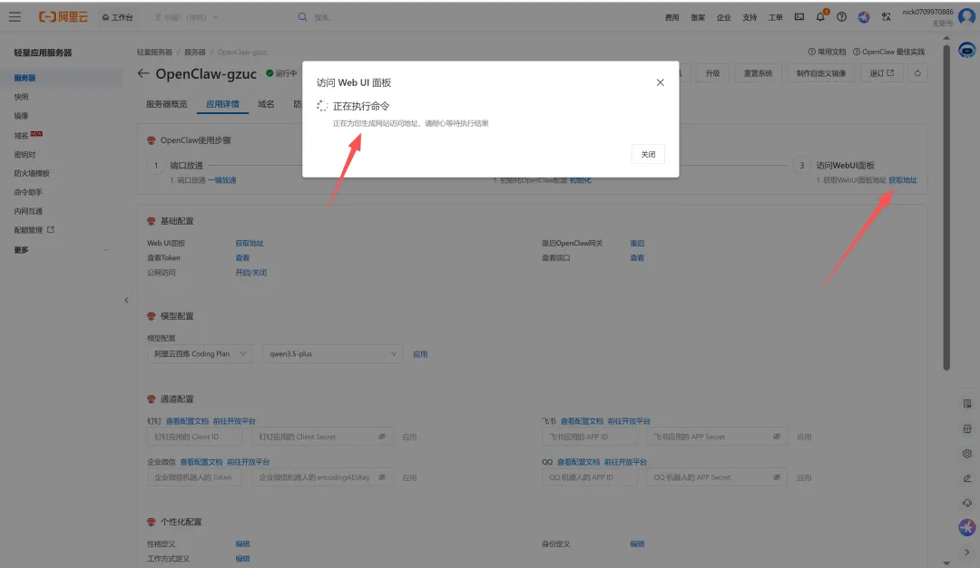Viewport: 980px width, 568px height.
Task: Click 获取地址 link in step 3
Action: coord(903,180)
